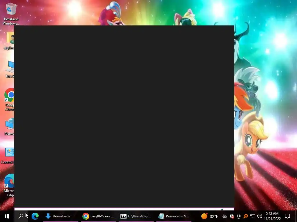Screen dimensions: 297x222
Task: Open the network status tray icon
Action: pos(253,216)
